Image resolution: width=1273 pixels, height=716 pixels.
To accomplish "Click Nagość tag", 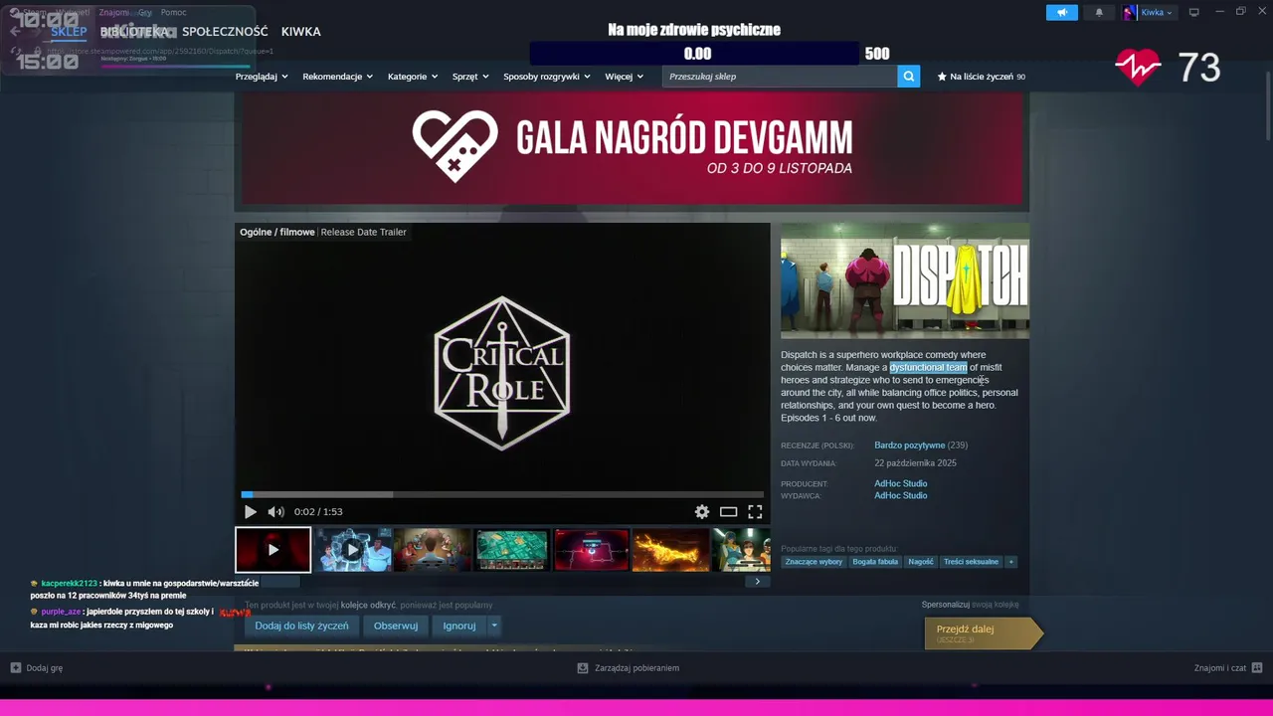I will [x=921, y=562].
